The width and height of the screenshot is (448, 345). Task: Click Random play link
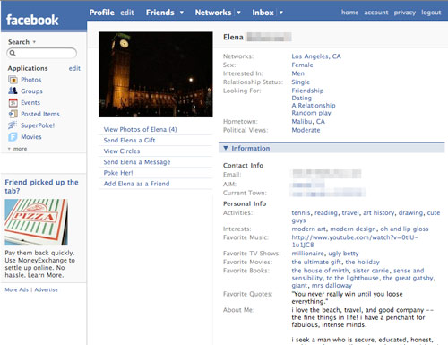pos(311,113)
